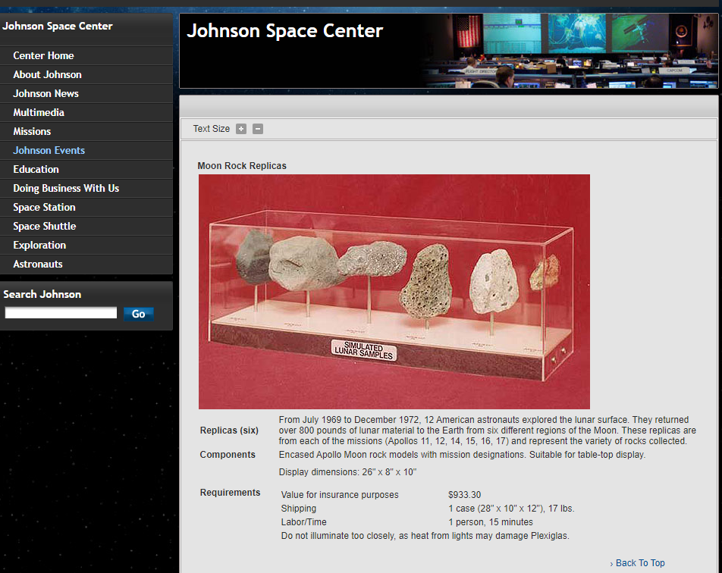
Task: Click the Replicas (six) label
Action: pyautogui.click(x=229, y=431)
